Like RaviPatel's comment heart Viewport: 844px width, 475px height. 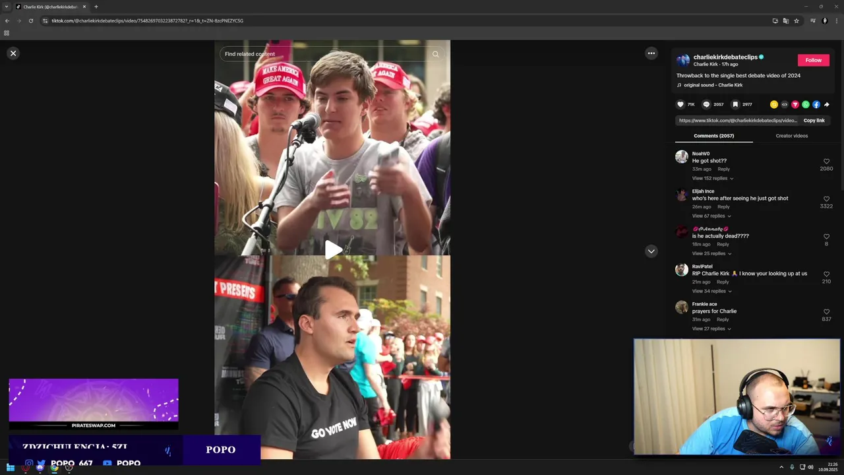click(x=826, y=274)
